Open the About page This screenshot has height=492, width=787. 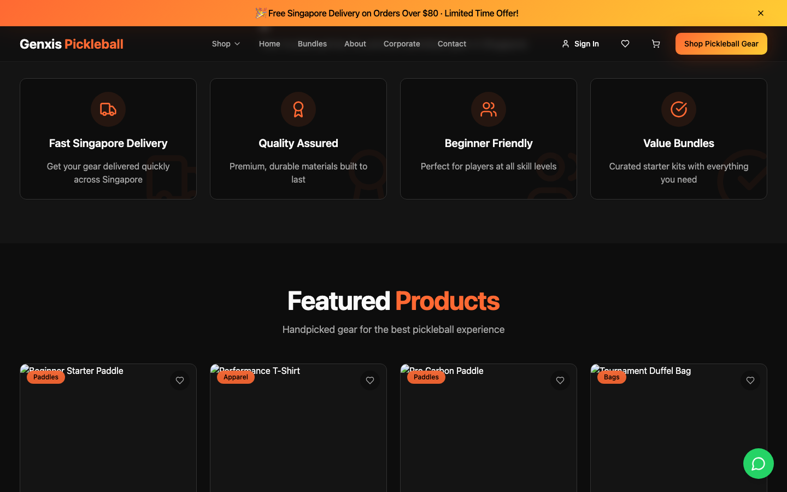(355, 44)
